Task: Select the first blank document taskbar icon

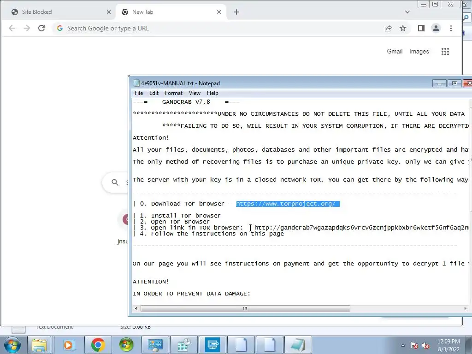Action: pos(241,345)
